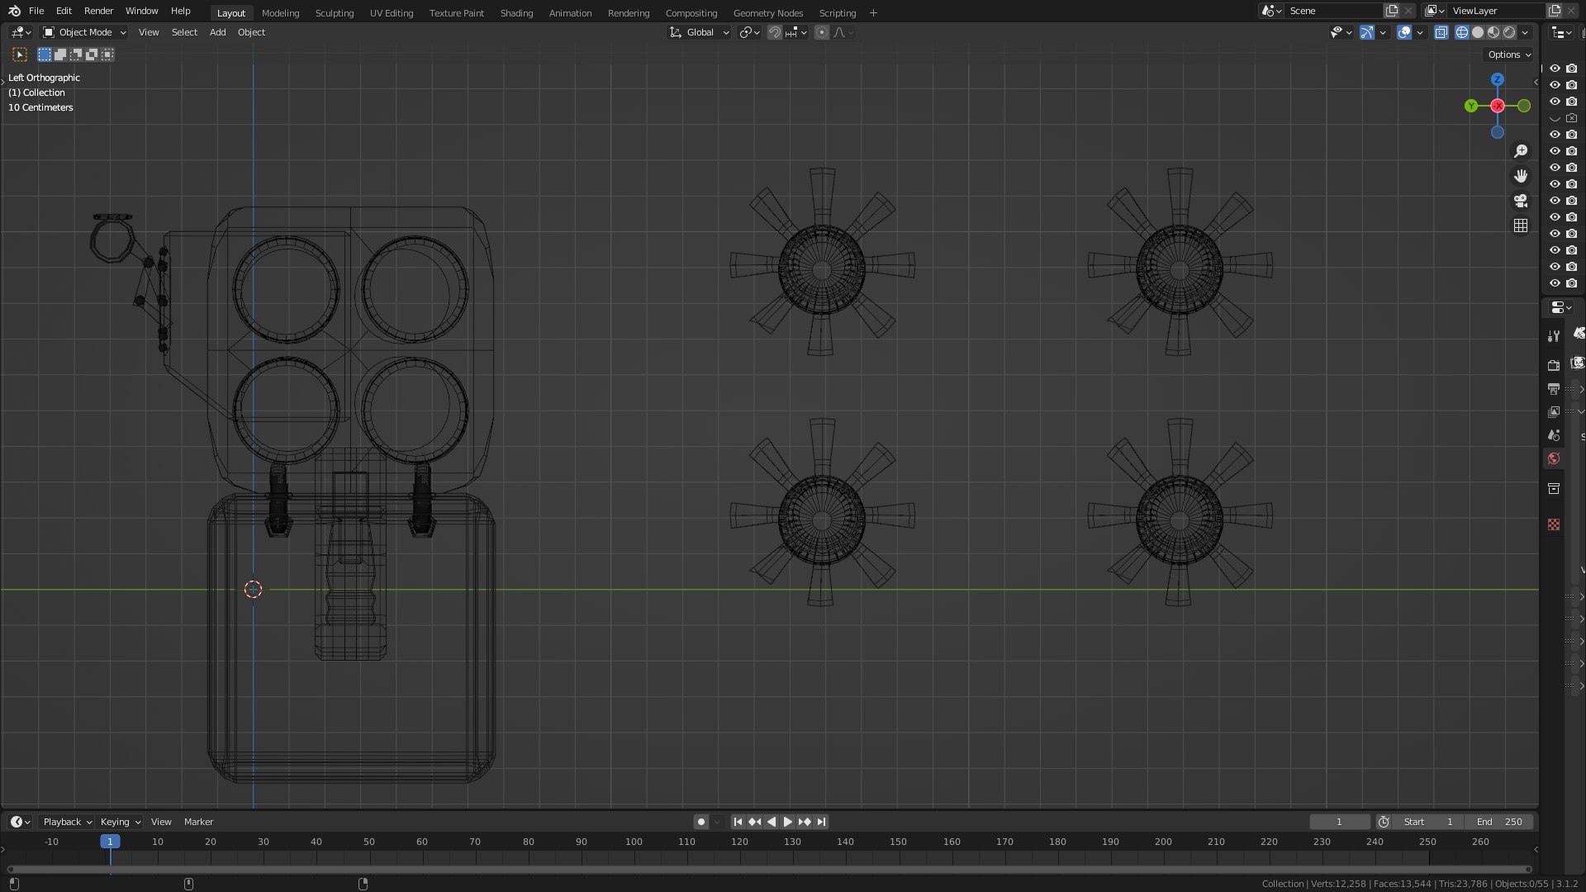
Task: Expand the Options dropdown
Action: 1509,55
